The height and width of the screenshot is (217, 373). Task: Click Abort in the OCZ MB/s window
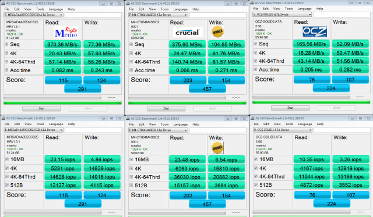click(337, 108)
